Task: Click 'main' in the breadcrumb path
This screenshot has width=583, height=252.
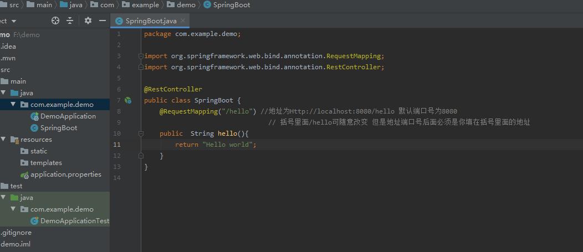Action: [44, 5]
